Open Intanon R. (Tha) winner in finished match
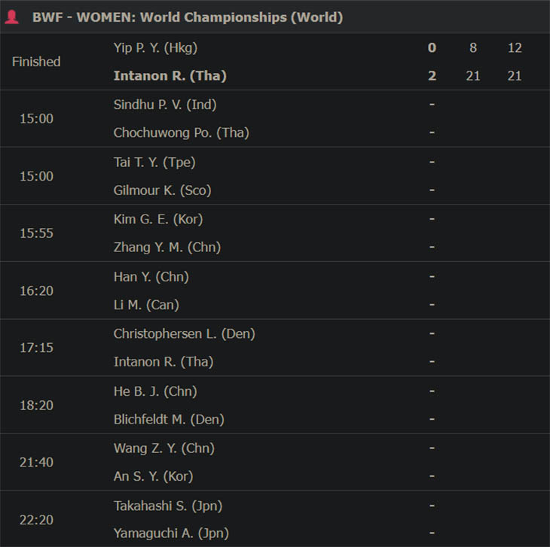This screenshot has width=550, height=547. [x=170, y=76]
